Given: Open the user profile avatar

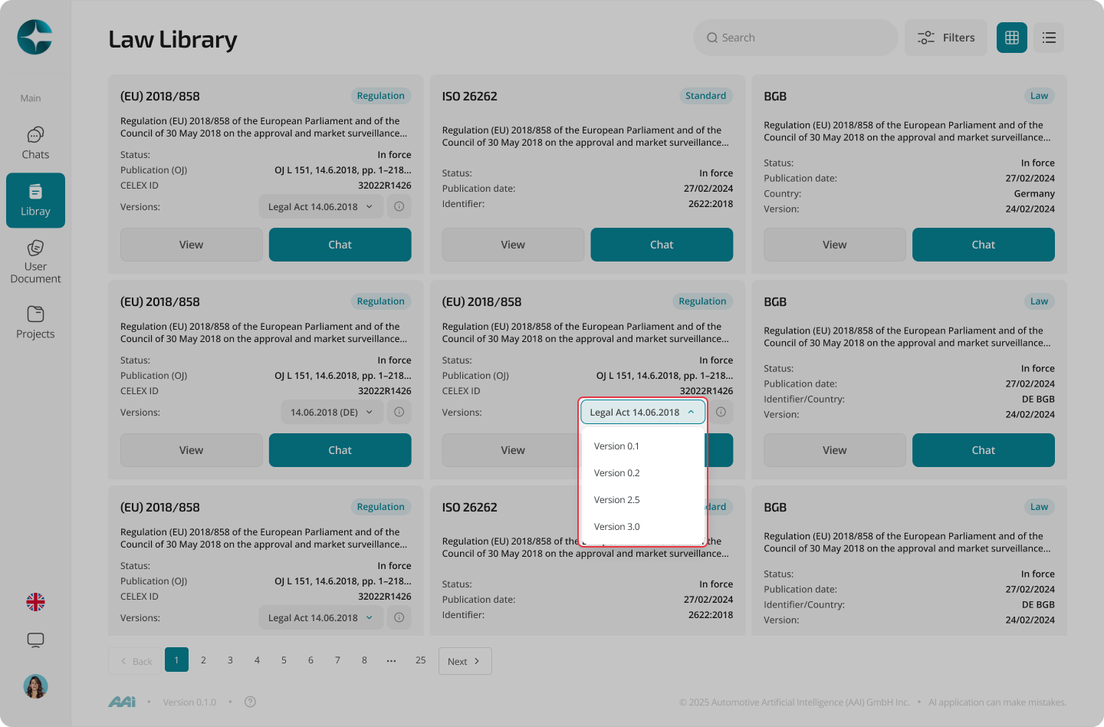Looking at the screenshot, I should coord(35,686).
